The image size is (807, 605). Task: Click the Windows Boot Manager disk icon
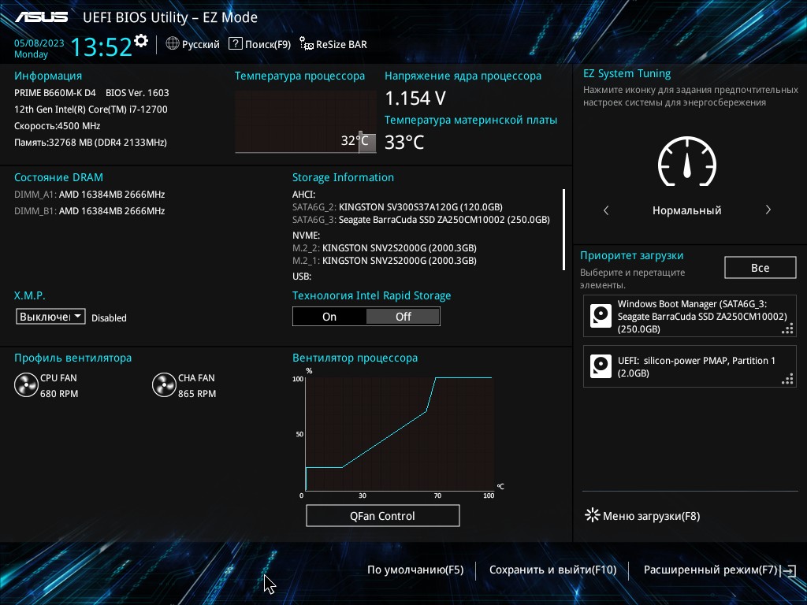[601, 316]
